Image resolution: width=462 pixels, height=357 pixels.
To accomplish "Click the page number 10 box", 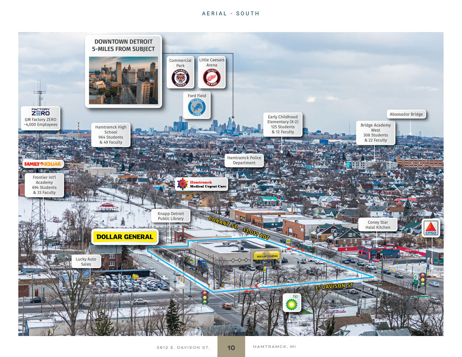I will [x=231, y=347].
